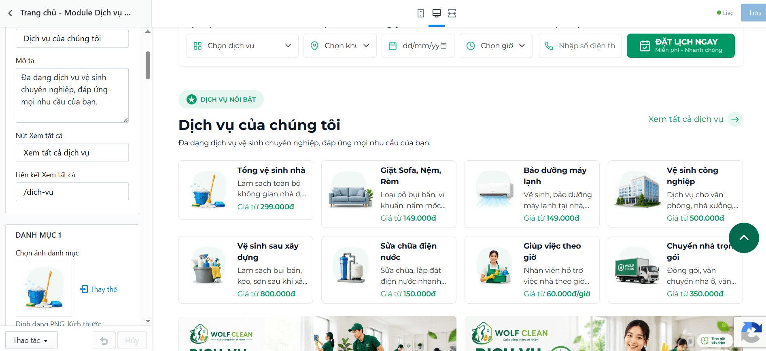Click the Giặt Sofa, Nệm, Rèm sofa image
The height and width of the screenshot is (351, 766).
[x=351, y=191]
